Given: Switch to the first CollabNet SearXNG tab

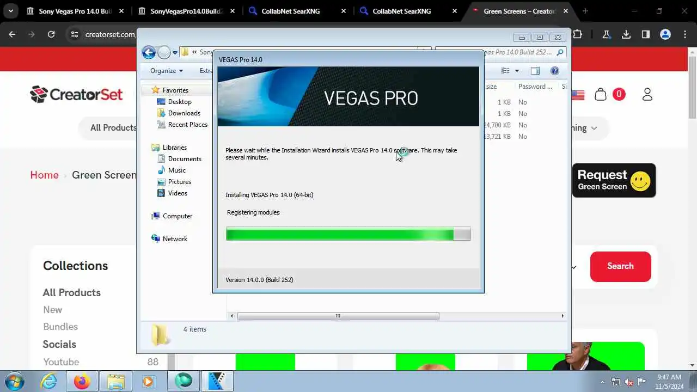Looking at the screenshot, I should tap(298, 11).
